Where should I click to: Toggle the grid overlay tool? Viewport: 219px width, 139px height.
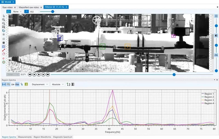[4, 35]
